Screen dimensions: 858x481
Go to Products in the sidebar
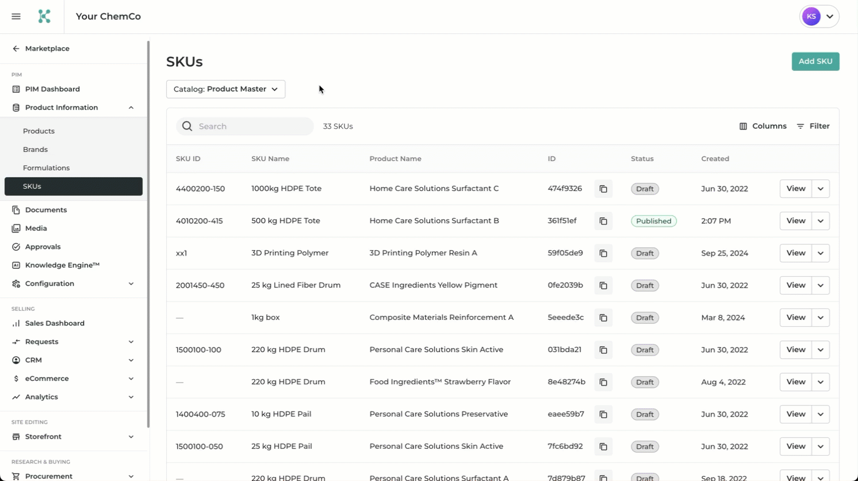(39, 131)
